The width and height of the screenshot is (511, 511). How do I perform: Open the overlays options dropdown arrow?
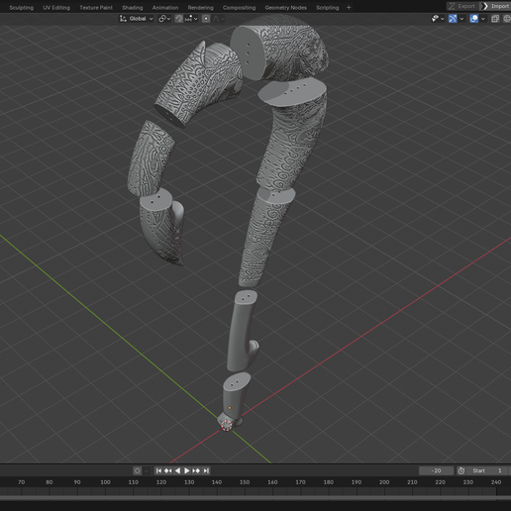coord(483,19)
